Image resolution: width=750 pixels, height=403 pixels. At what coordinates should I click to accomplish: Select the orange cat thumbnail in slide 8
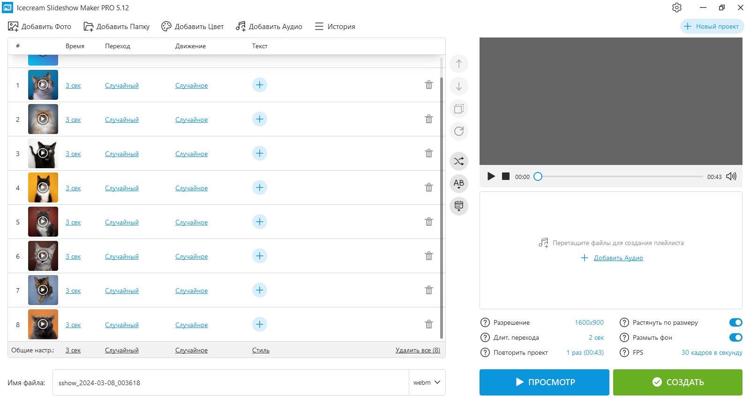(43, 324)
